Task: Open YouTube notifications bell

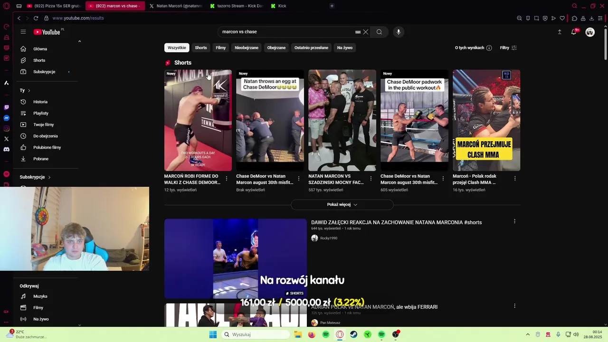Action: click(574, 32)
